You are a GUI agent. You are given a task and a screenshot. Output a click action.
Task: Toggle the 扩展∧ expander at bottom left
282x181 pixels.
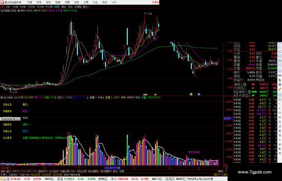point(4,175)
